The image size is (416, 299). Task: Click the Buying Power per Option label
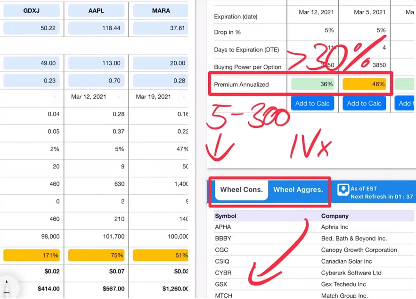[247, 67]
